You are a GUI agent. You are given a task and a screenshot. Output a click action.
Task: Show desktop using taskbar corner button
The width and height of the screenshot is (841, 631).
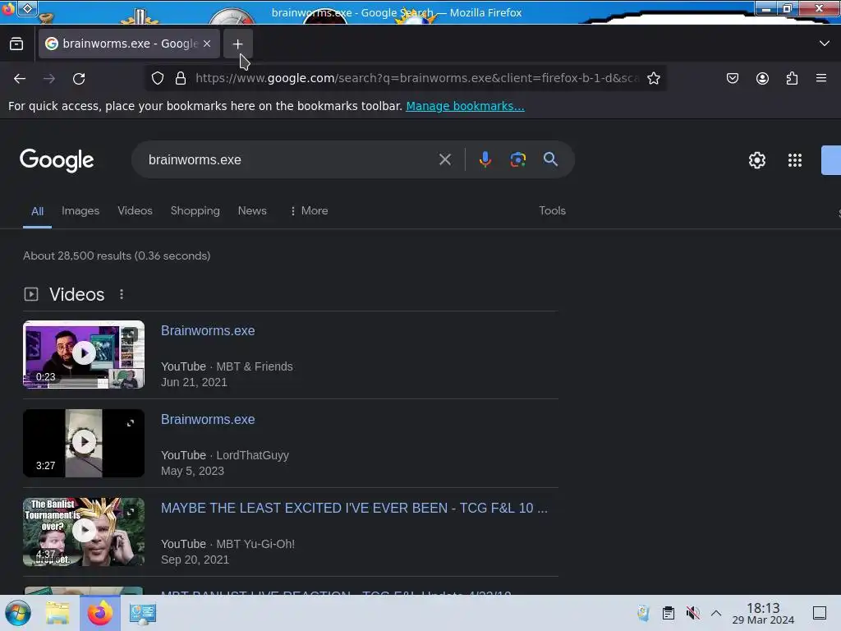820,613
